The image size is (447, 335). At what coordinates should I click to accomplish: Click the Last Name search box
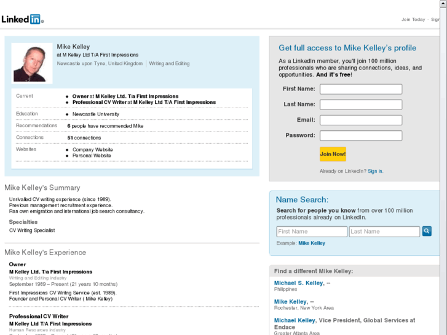(384, 232)
